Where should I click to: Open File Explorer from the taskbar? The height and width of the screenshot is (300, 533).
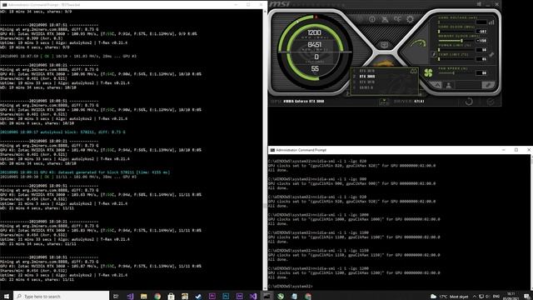pyautogui.click(x=144, y=297)
